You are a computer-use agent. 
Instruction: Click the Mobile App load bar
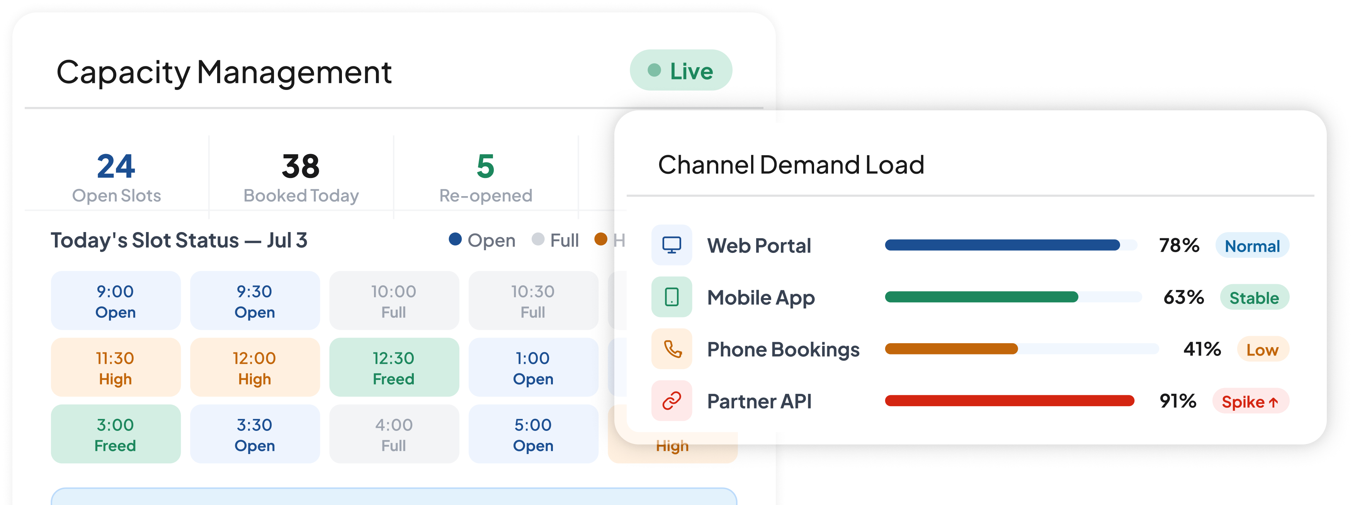coord(1013,297)
